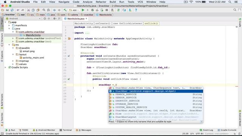This screenshot has width=242, height=136.
Task: Close the MainActivity.java tab
Action: (87, 19)
